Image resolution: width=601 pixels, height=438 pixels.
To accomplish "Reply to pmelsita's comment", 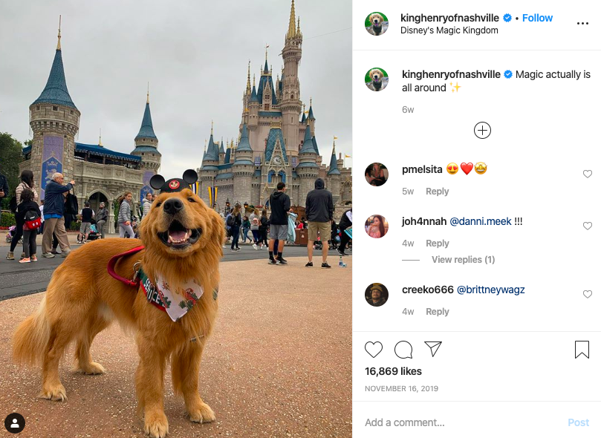I will 437,192.
